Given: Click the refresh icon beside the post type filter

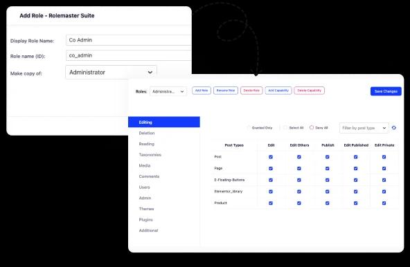Looking at the screenshot, I should point(394,128).
